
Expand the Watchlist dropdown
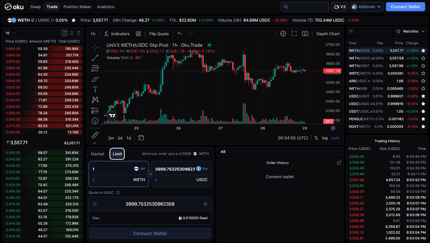(x=410, y=31)
